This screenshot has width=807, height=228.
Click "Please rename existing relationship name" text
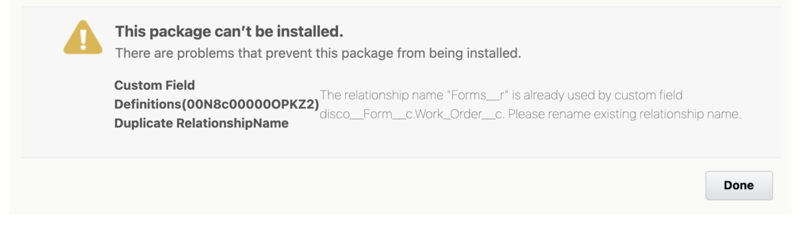tap(624, 114)
